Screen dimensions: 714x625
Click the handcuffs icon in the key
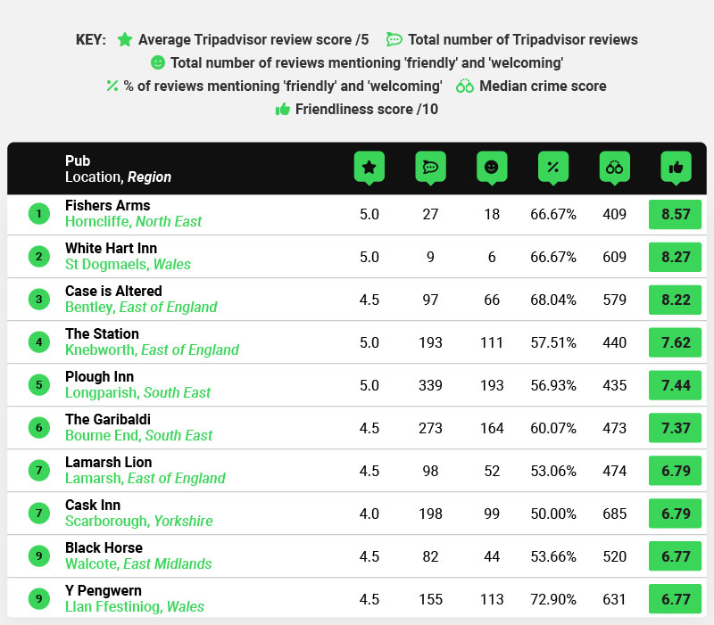pos(465,86)
